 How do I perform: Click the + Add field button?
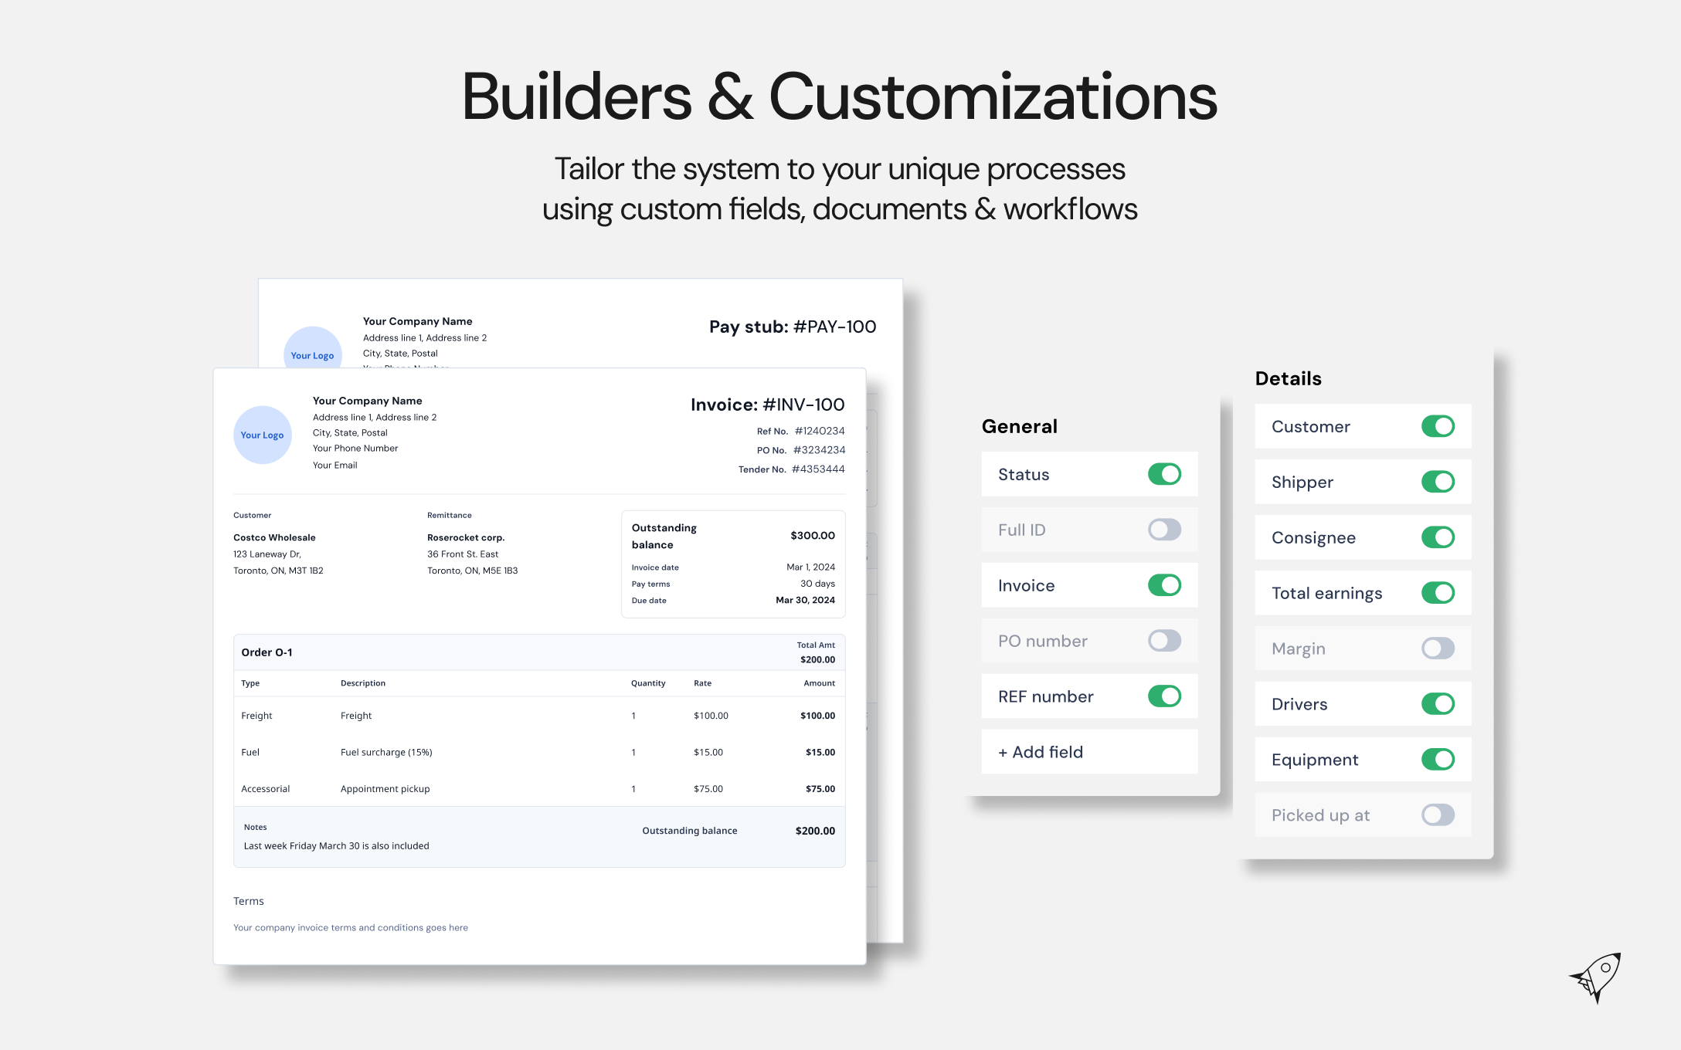[1040, 751]
